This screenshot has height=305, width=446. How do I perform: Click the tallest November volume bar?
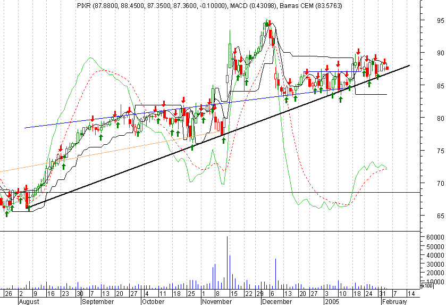227,262
